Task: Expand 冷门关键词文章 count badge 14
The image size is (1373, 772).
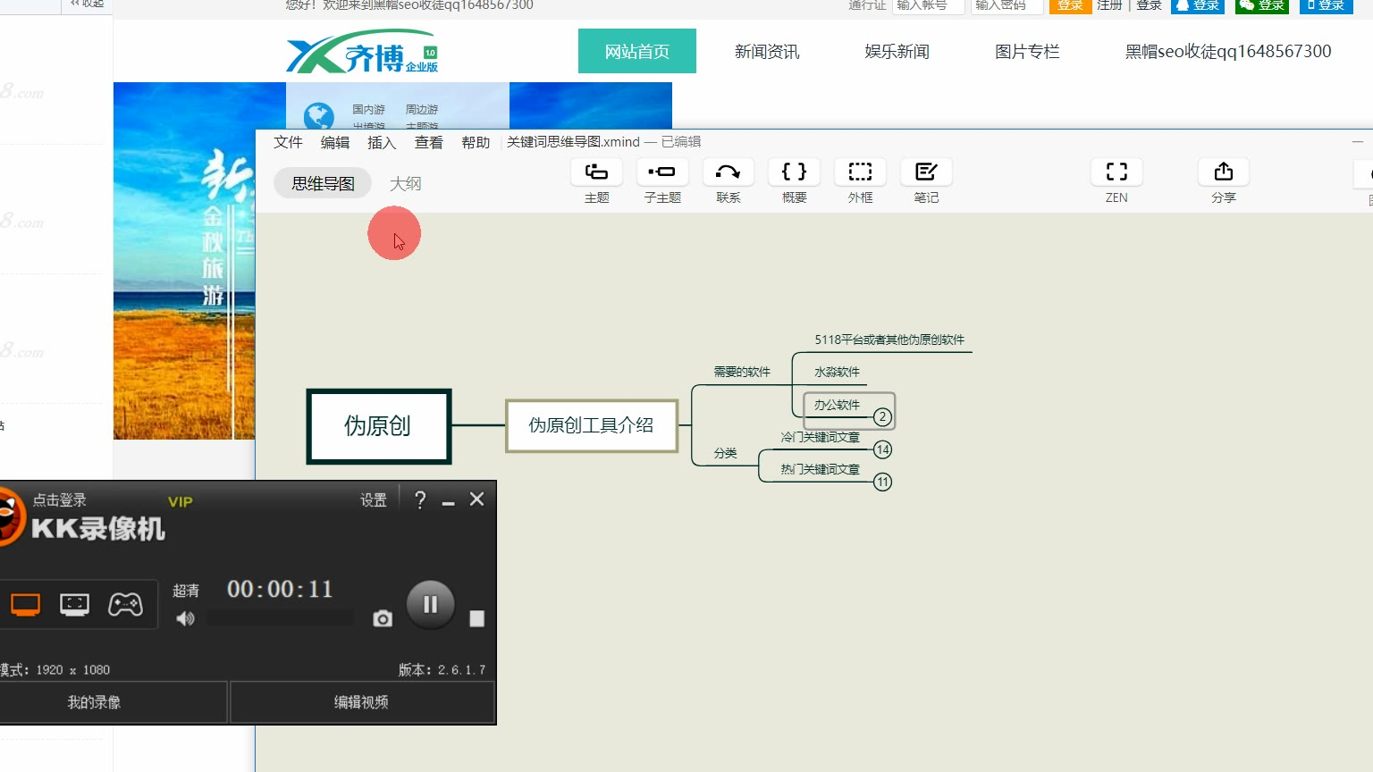Action: pyautogui.click(x=882, y=449)
